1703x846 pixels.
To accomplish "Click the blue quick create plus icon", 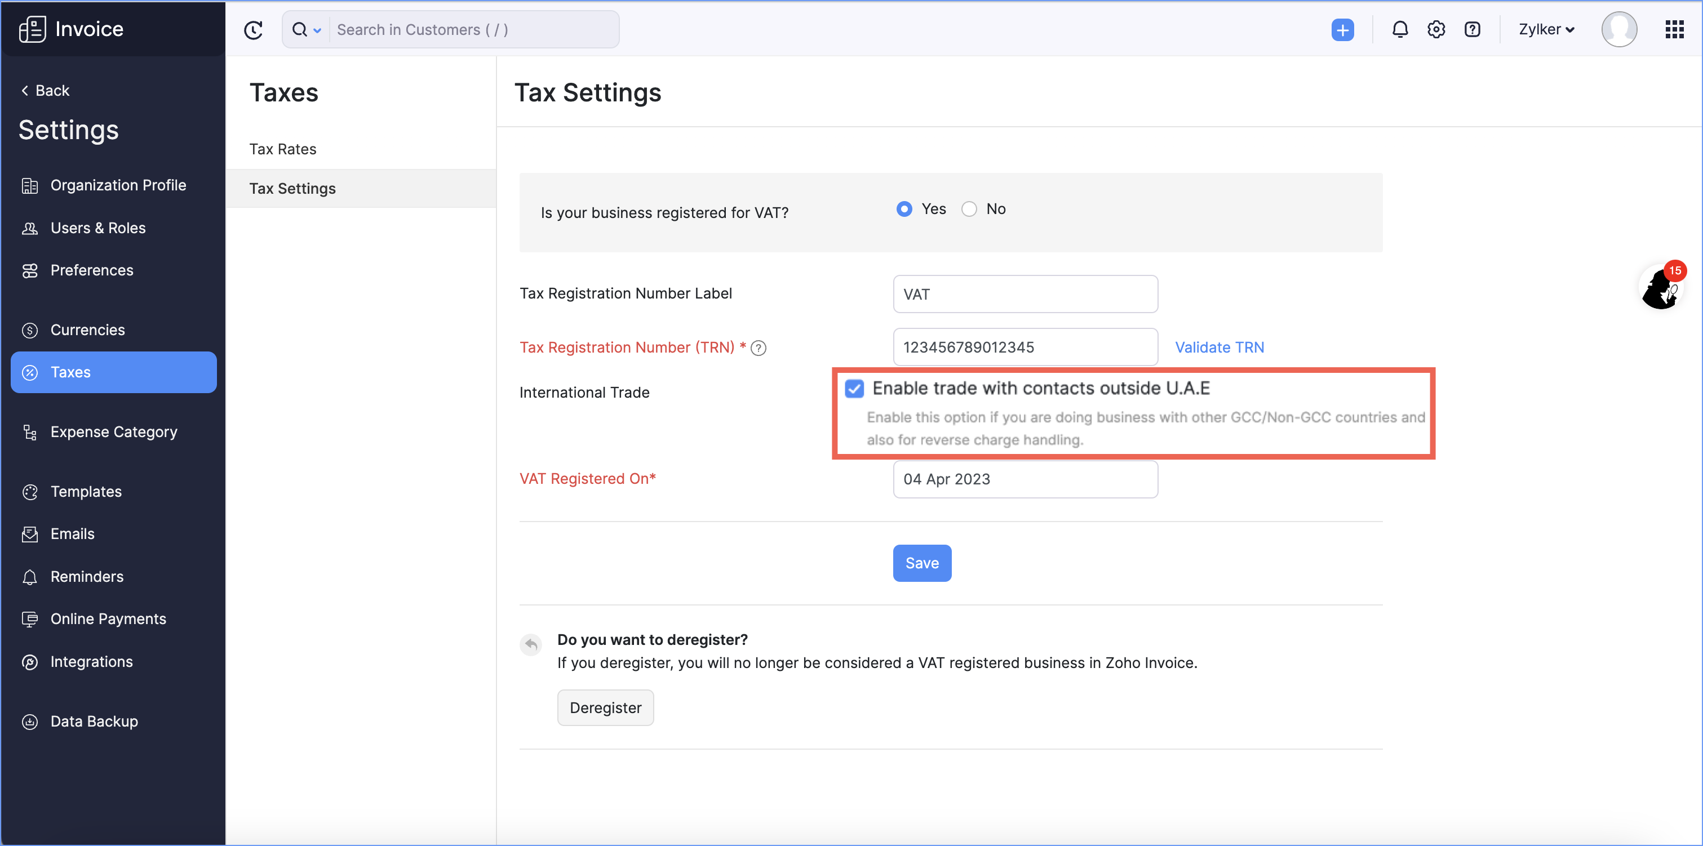I will pyautogui.click(x=1342, y=30).
